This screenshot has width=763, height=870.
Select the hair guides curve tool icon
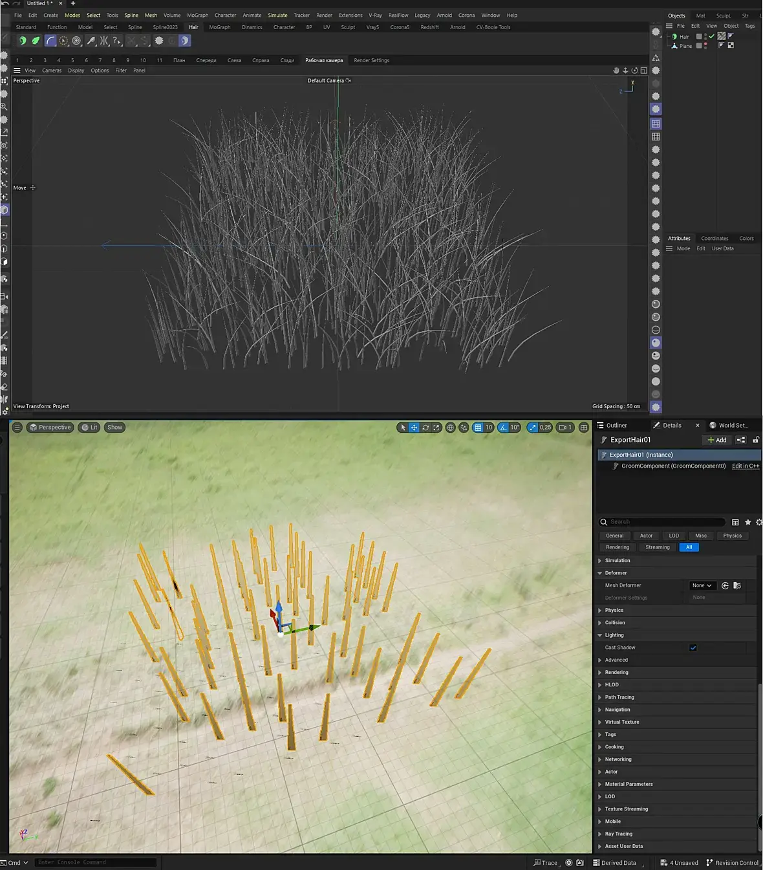(x=50, y=41)
